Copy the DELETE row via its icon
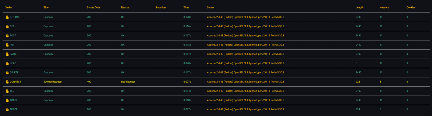The image size is (432, 116). 7,73
